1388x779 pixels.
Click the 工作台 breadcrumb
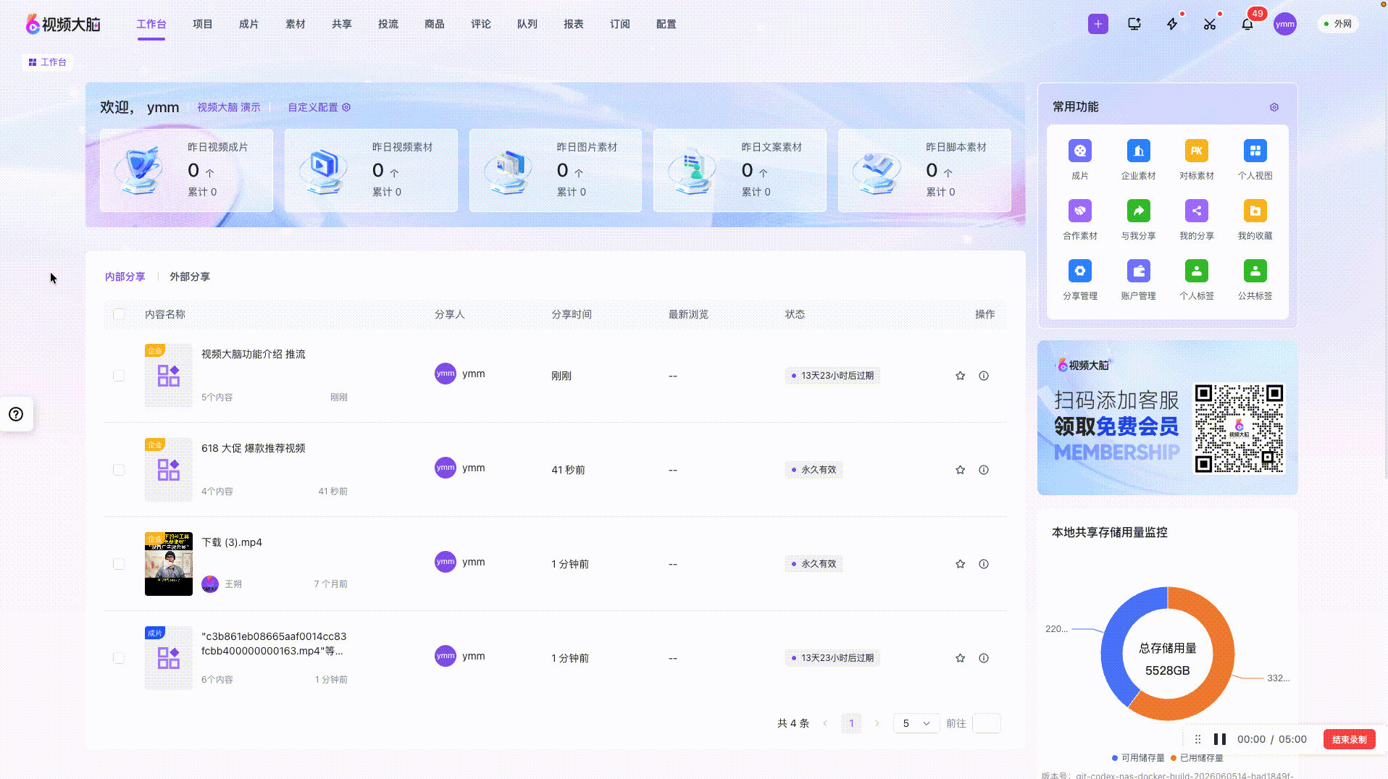tap(48, 62)
